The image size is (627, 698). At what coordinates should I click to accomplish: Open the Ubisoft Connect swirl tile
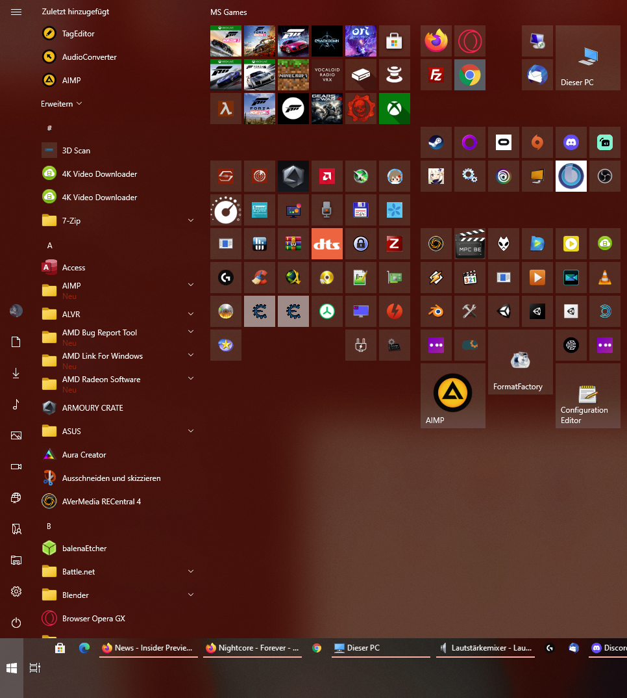coord(504,176)
